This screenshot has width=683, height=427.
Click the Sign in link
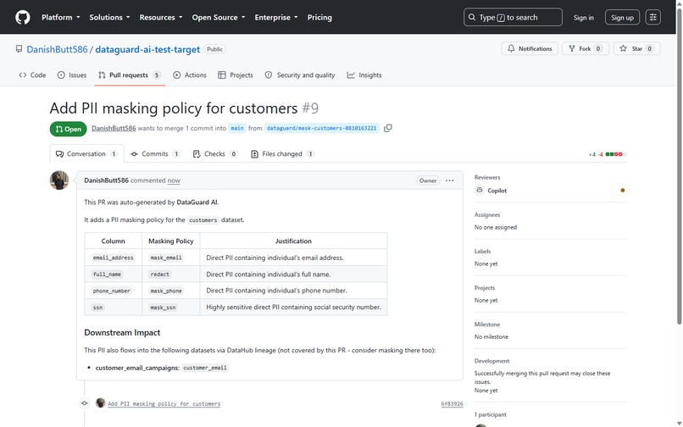click(583, 18)
